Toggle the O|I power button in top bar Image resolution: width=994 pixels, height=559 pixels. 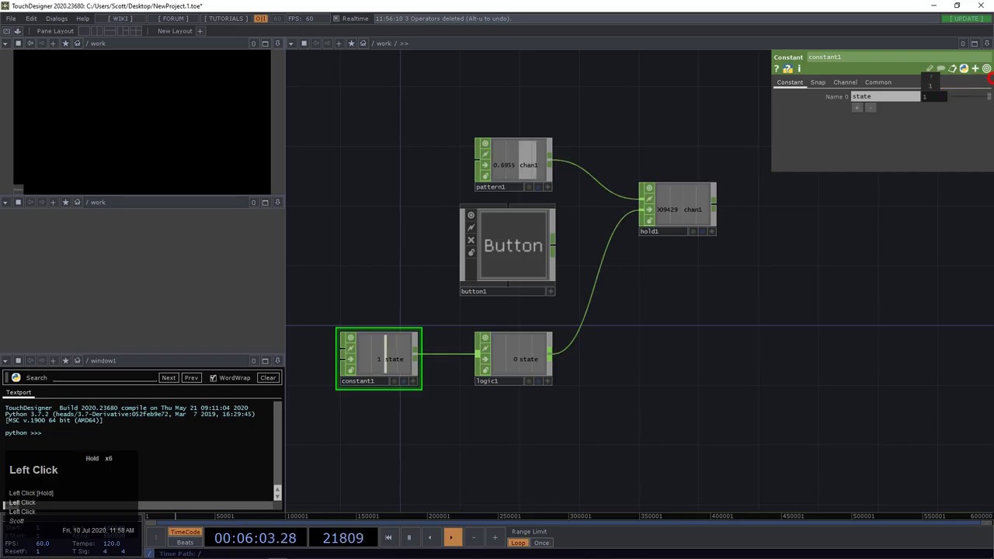pos(260,19)
